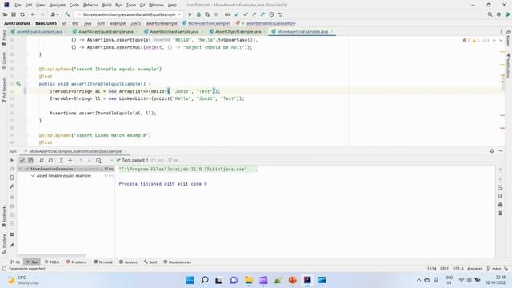
Task: Open Run panel settings gear icon
Action: click(492, 151)
